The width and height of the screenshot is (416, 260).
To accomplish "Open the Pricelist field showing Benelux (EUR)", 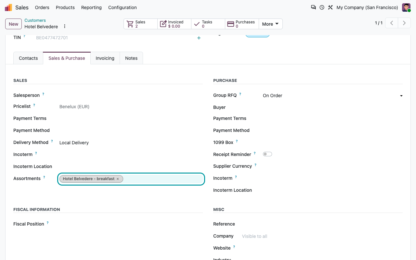I will click(131, 107).
